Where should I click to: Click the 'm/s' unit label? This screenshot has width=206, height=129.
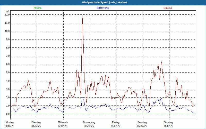click(x=8, y=12)
